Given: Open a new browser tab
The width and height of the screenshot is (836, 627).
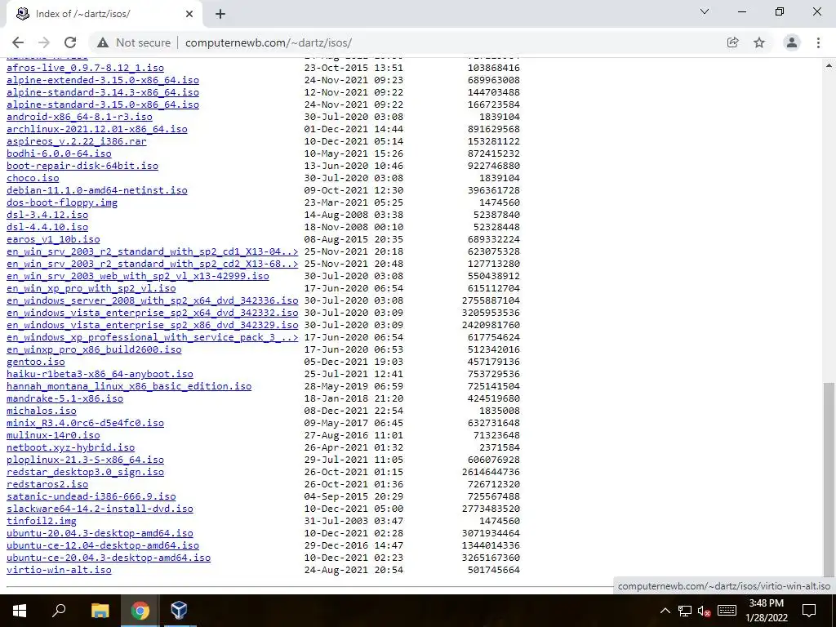Looking at the screenshot, I should click(x=220, y=15).
